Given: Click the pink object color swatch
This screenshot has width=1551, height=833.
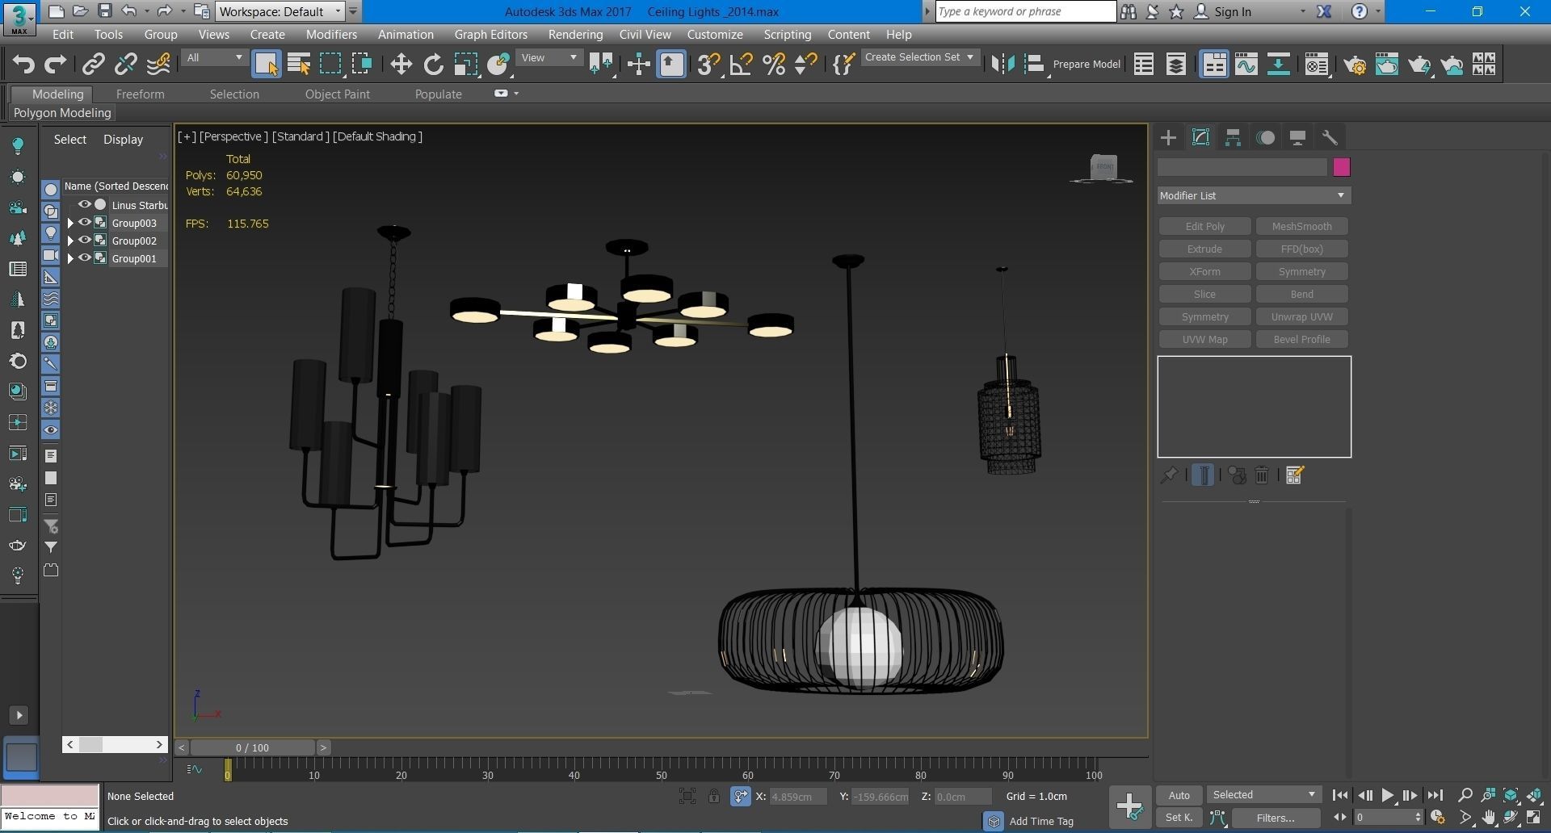Looking at the screenshot, I should tap(1341, 167).
